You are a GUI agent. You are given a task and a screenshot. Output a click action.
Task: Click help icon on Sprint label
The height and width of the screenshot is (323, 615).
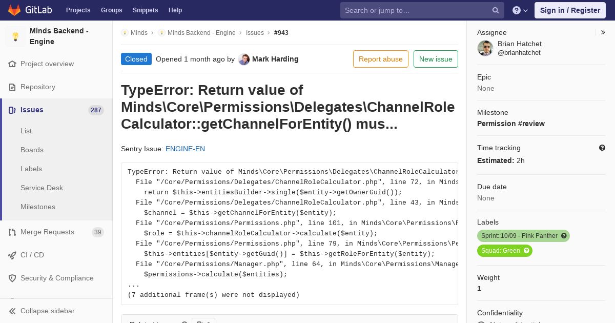[x=564, y=236]
